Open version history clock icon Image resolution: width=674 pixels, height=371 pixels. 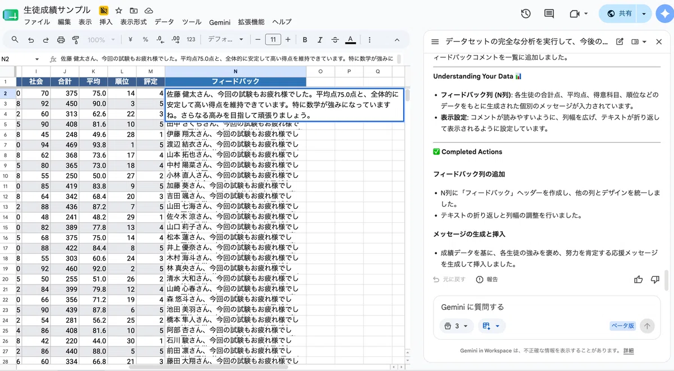(x=526, y=13)
